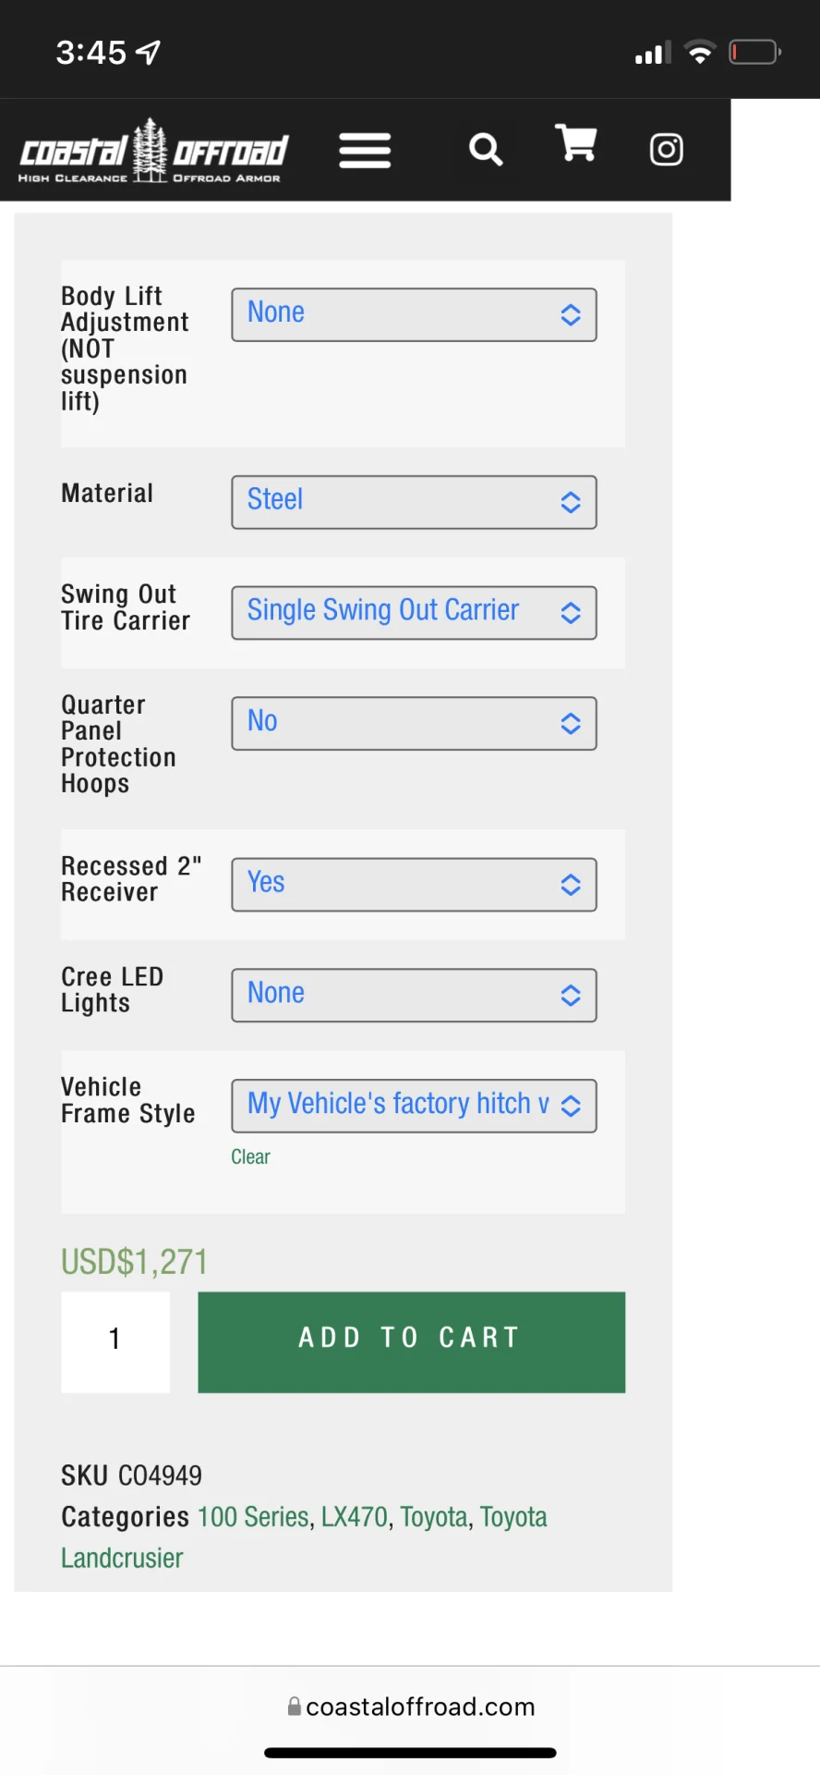Click the Clear options link
This screenshot has width=820, height=1775.
point(250,1157)
